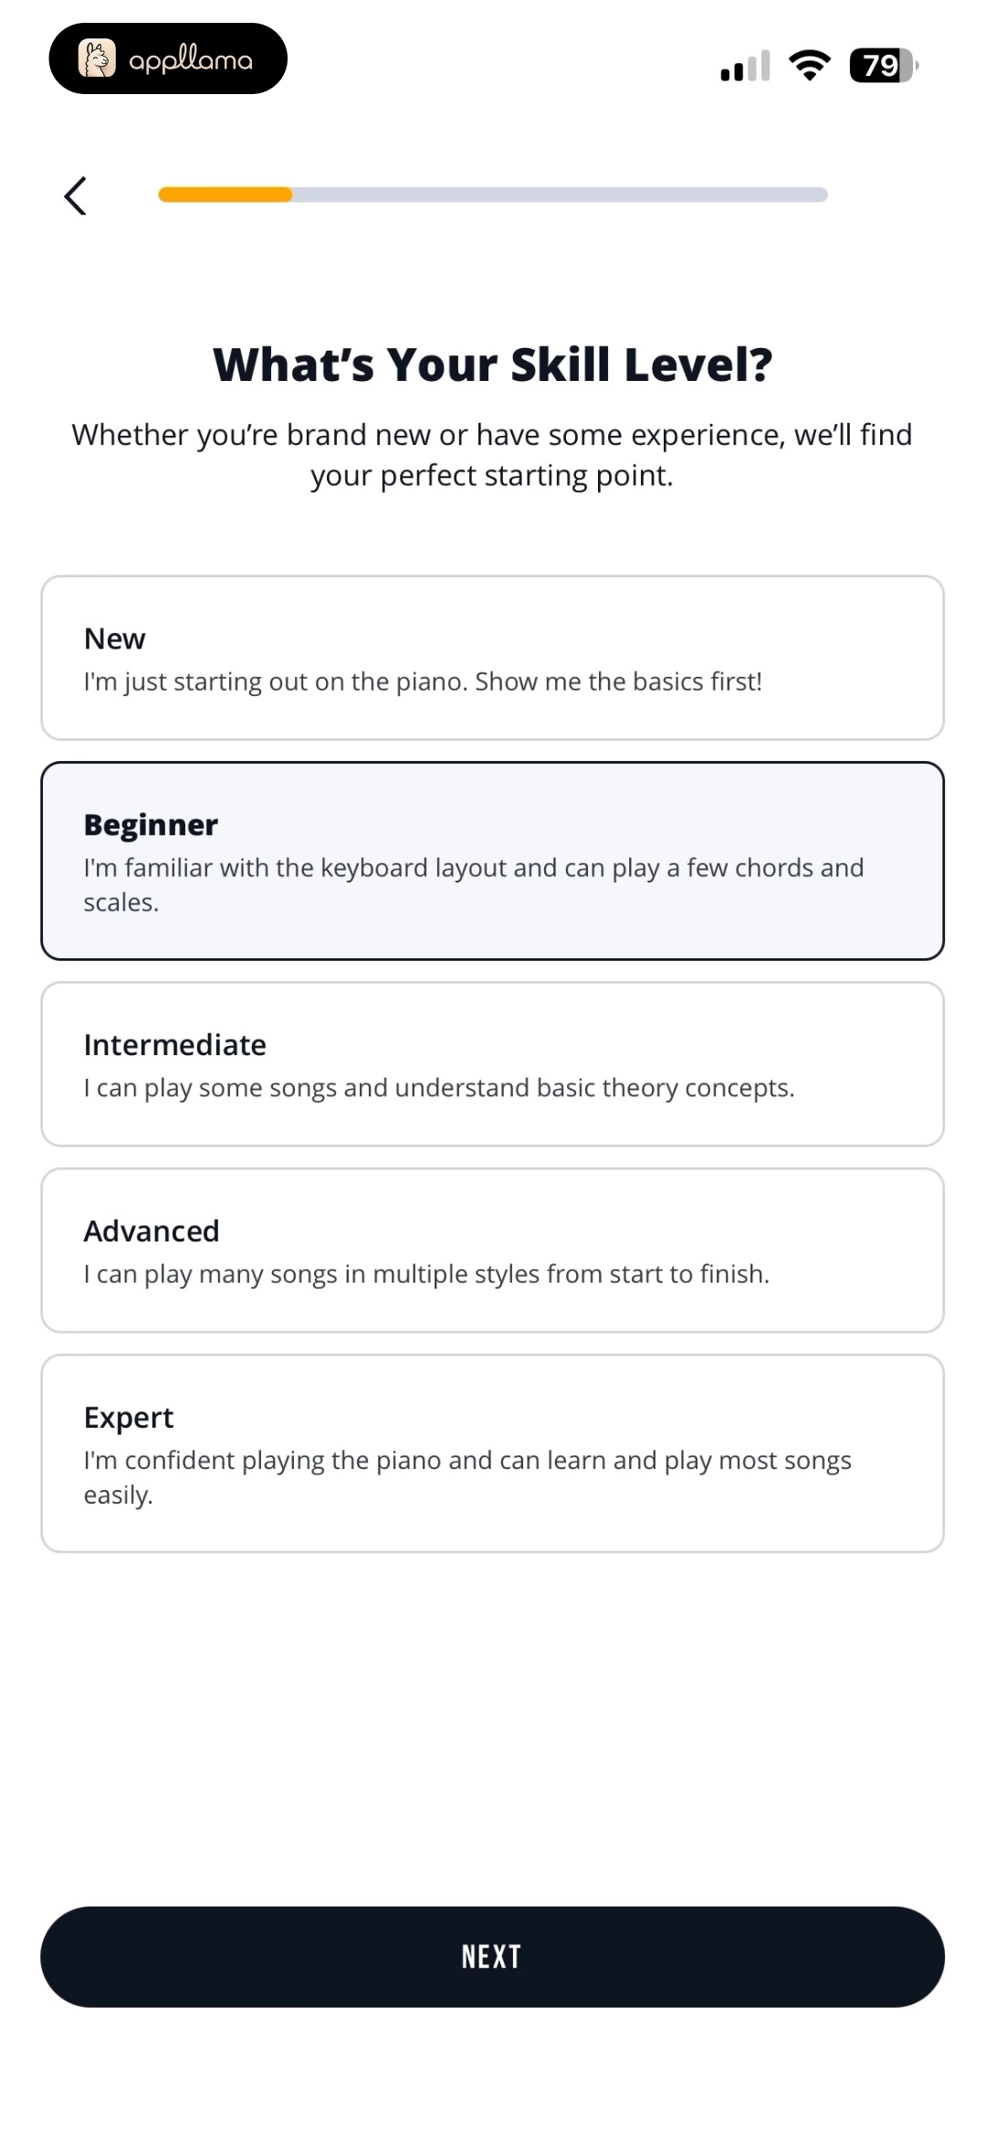Tap the battery level indicator
The image size is (986, 2134).
[883, 65]
